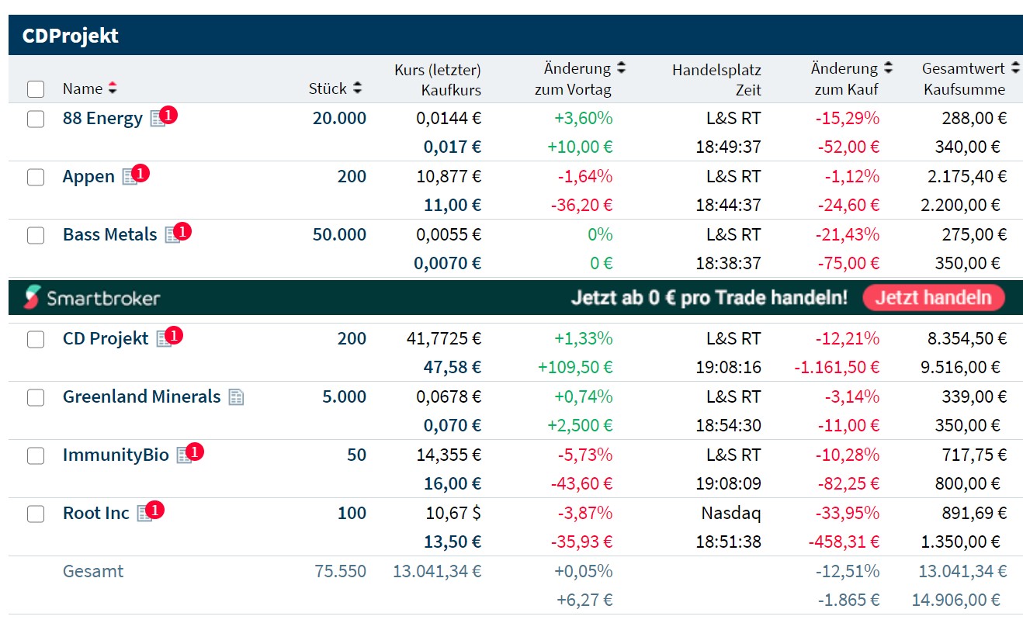Sort by Änderung zum Vortag arrows

[x=621, y=68]
